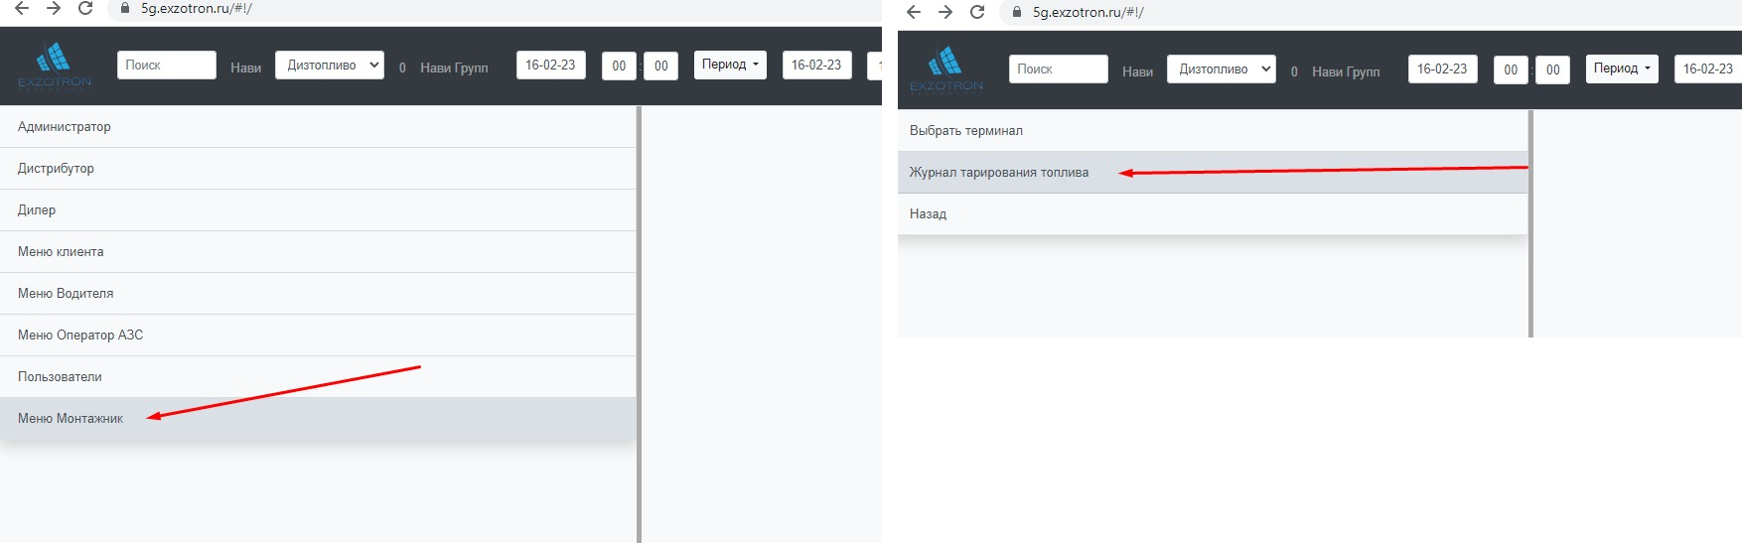Open Журнал тарирования топлива item
Image resolution: width=1742 pixels, height=543 pixels.
click(1213, 173)
